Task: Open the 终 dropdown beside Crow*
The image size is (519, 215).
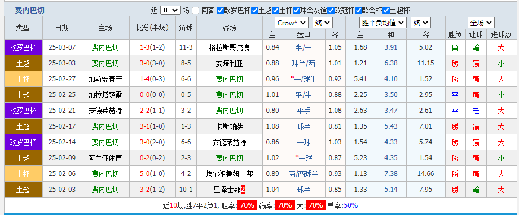Action: coord(322,23)
